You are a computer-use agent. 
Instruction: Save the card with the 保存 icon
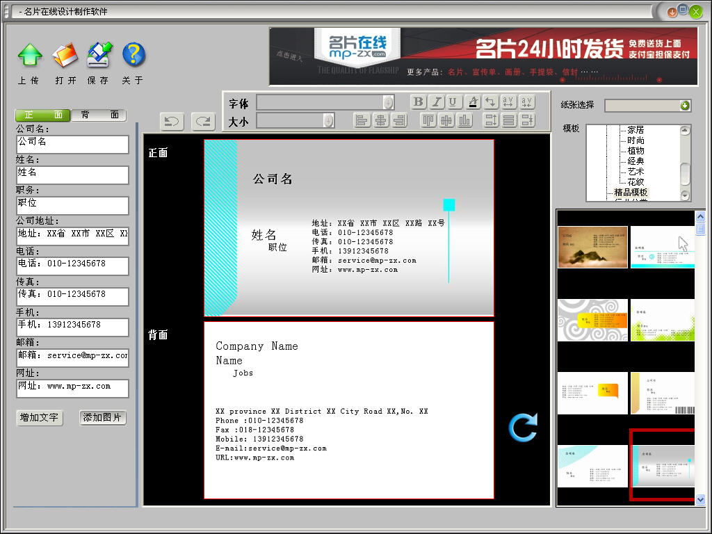point(99,56)
